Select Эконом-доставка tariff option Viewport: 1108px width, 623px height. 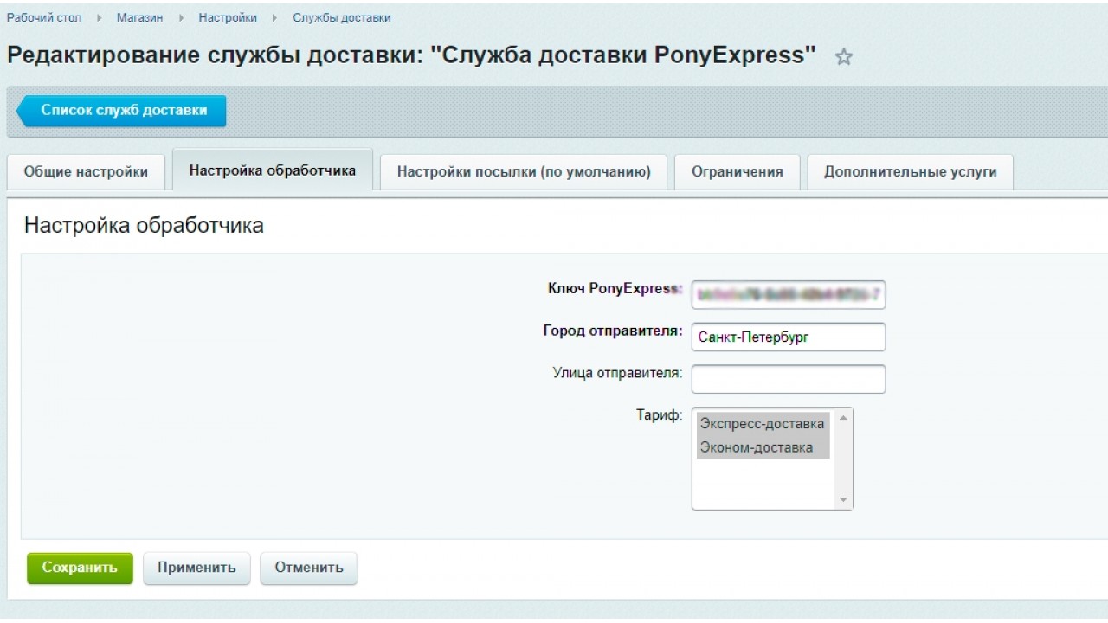763,447
